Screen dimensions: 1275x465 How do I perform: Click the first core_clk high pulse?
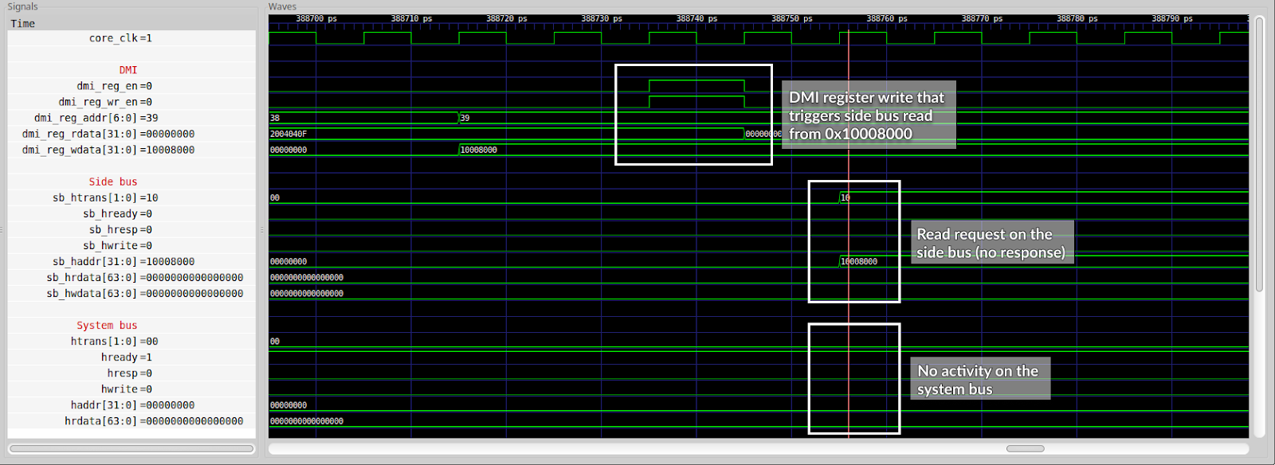292,37
